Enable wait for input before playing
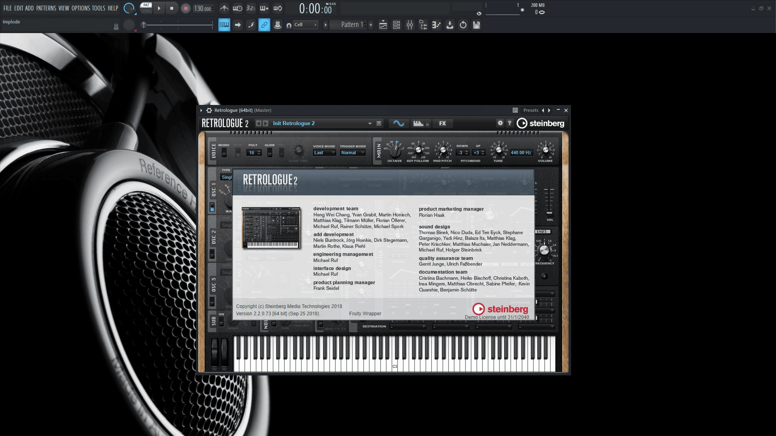This screenshot has width=776, height=436. [x=238, y=8]
